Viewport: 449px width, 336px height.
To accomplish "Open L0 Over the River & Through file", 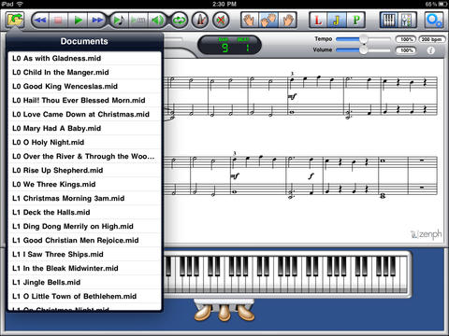I will pyautogui.click(x=84, y=156).
